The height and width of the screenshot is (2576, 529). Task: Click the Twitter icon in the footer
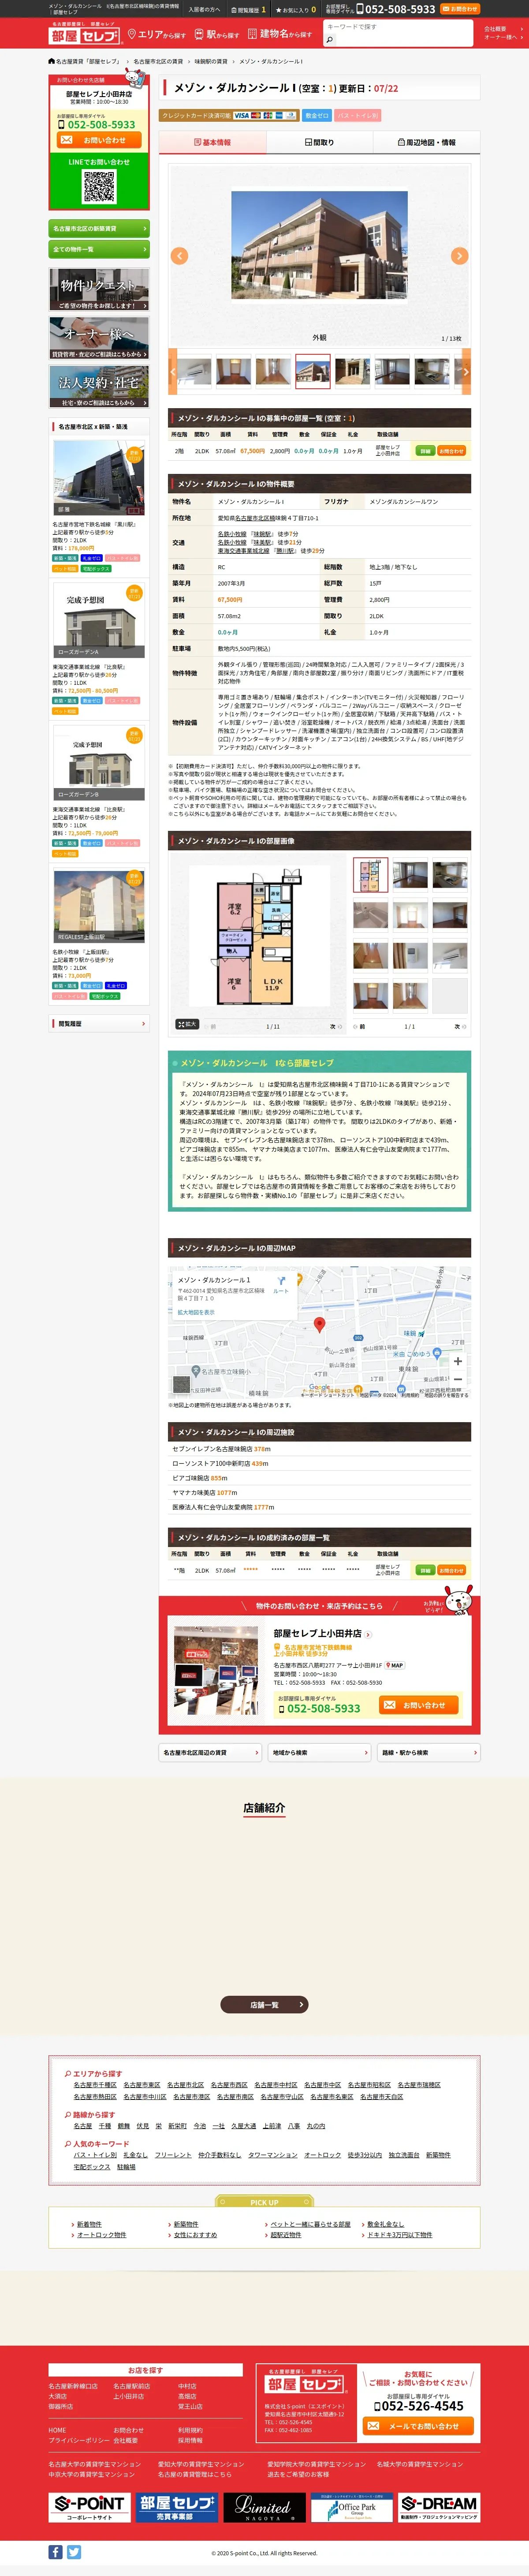pyautogui.click(x=74, y=2552)
